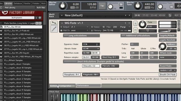This screenshot has width=181, height=101.
Task: Open the Performance tab
Action: 89,86
